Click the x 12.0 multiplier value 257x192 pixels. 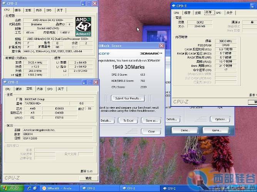35,67
